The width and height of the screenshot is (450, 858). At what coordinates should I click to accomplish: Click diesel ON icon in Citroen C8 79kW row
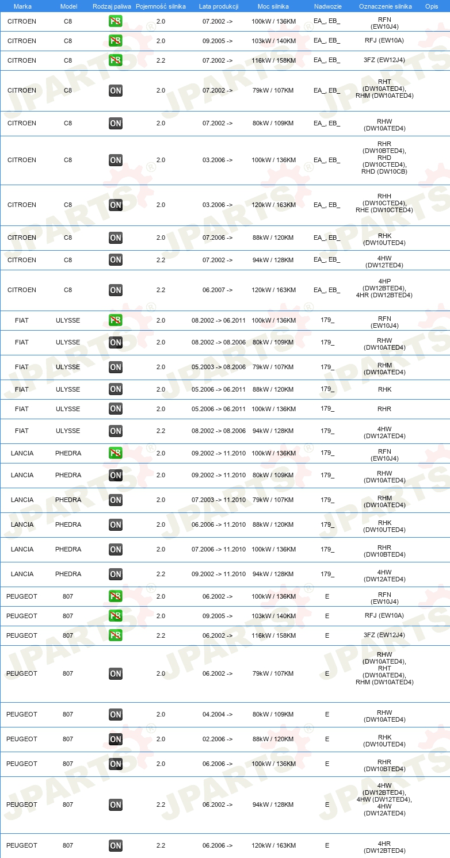click(x=116, y=90)
